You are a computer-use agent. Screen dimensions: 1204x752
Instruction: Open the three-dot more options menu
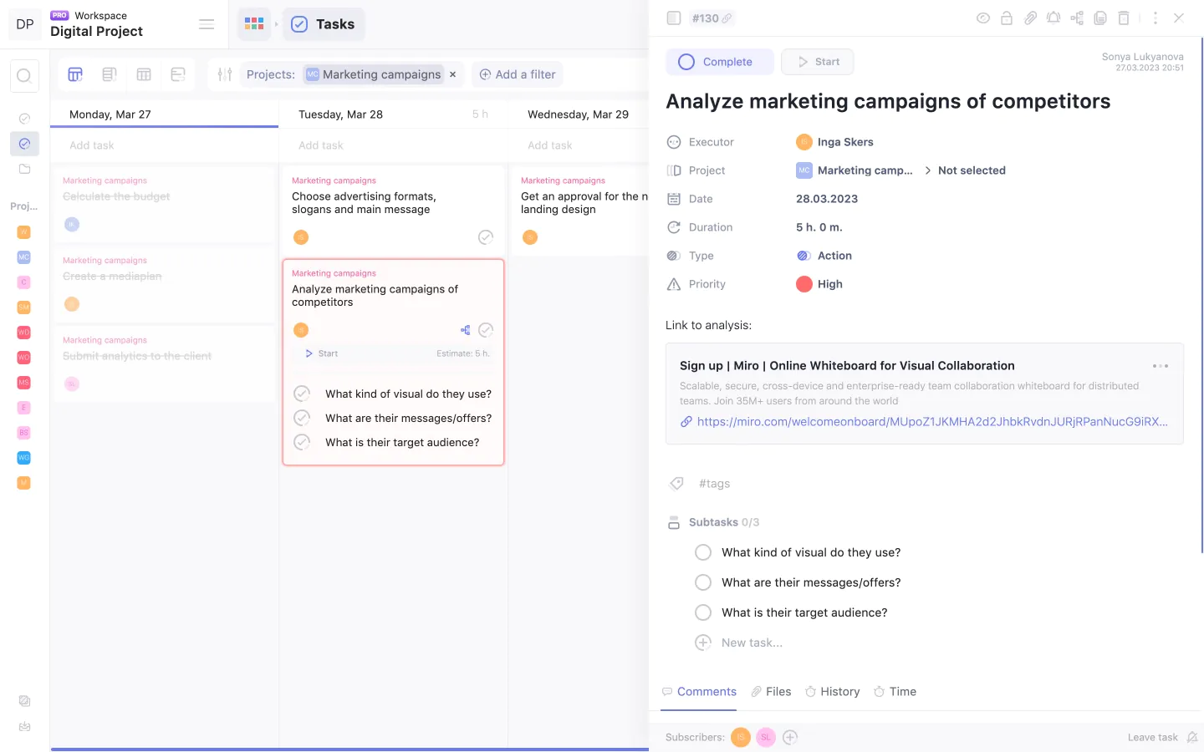[x=1155, y=18]
